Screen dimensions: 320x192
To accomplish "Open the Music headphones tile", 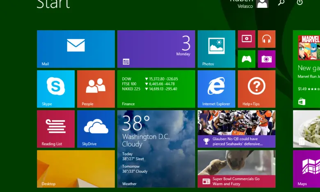I will coord(267,39).
